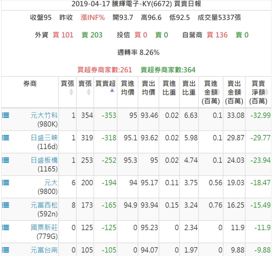Toggle the 買賣超 ascending sort arrow
This screenshot has height=256, width=273.
[112, 91]
